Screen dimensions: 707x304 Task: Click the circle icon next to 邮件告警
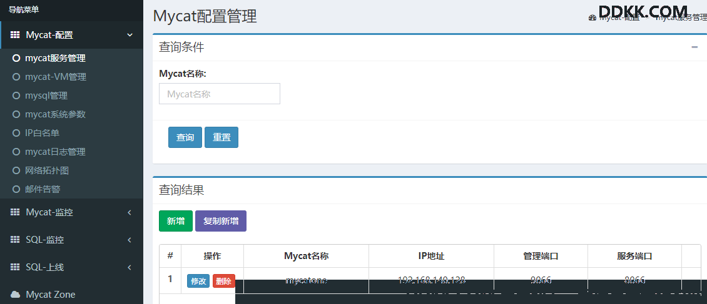[x=16, y=189]
